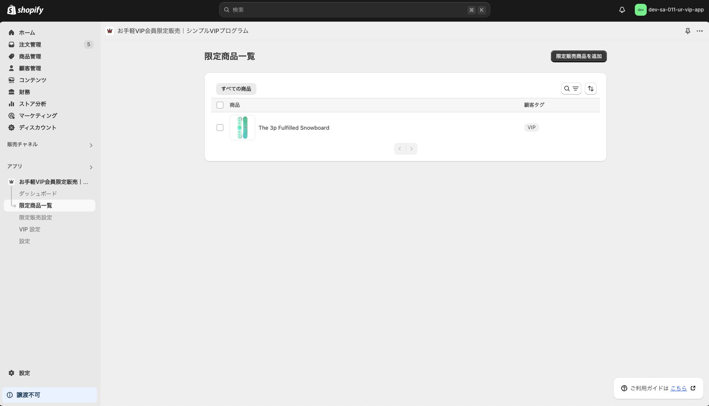Click the 商品 column header
Viewport: 709px width, 406px height.
pos(235,105)
